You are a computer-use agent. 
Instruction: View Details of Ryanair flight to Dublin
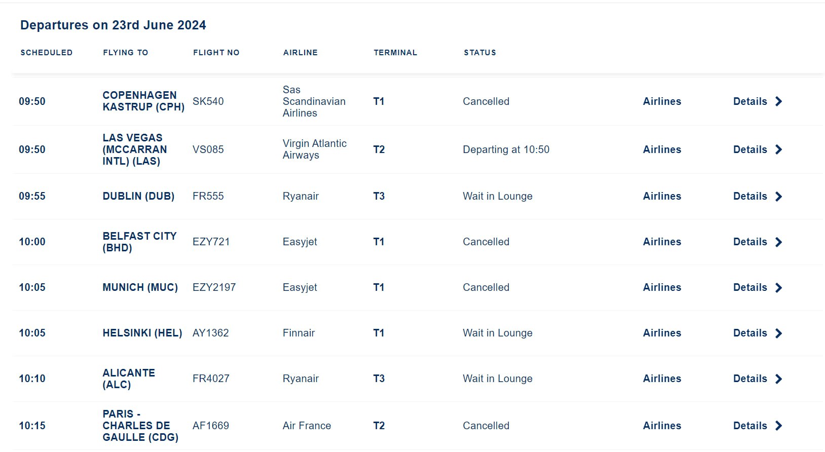click(750, 196)
